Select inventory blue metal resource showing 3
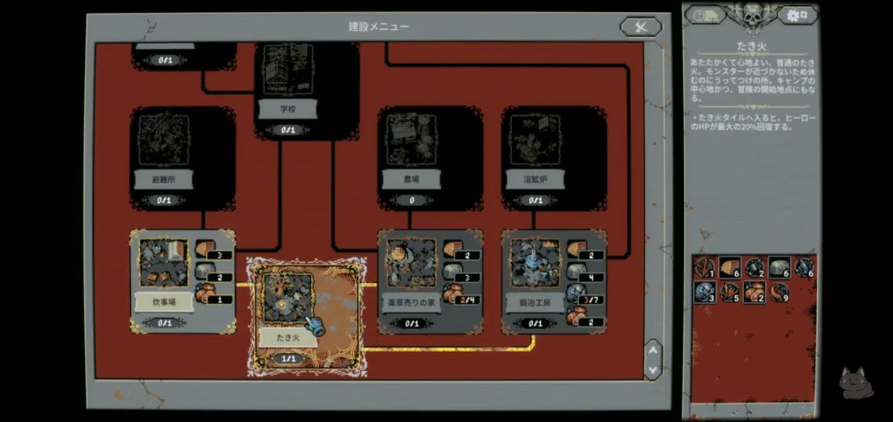The image size is (893, 422). (704, 292)
